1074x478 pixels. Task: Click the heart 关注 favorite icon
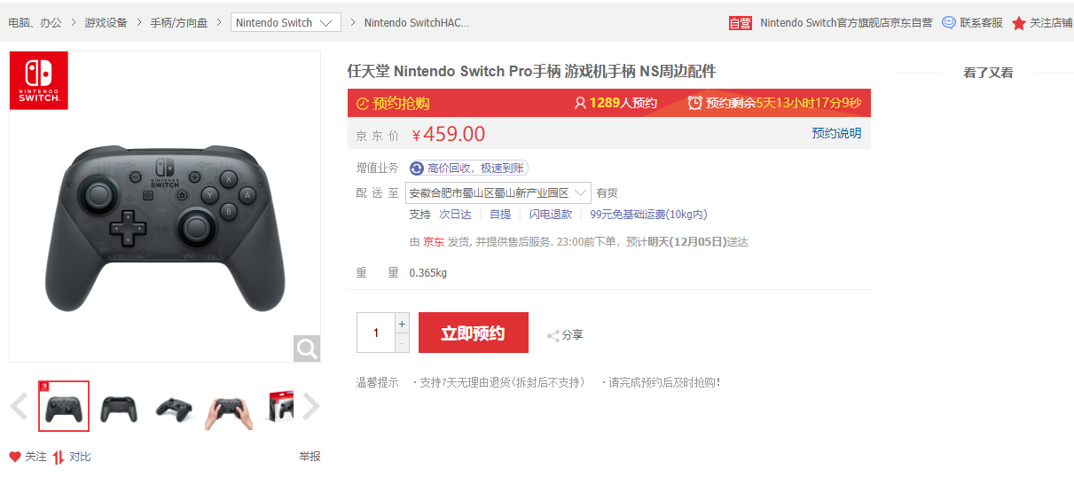[x=15, y=457]
